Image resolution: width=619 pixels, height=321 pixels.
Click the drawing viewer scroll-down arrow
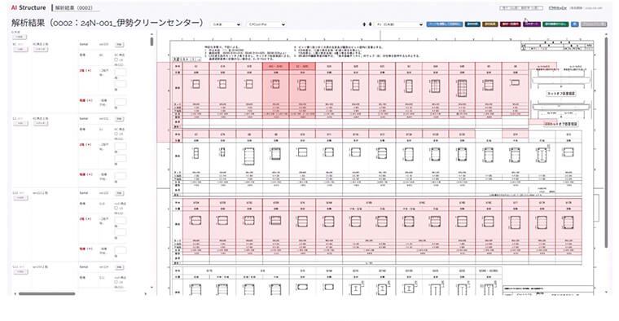coord(607,292)
